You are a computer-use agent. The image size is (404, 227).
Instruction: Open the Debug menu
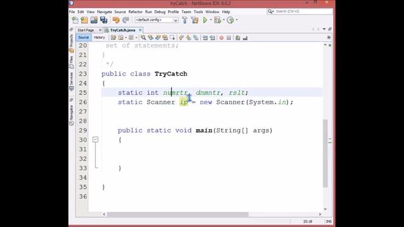pyautogui.click(x=160, y=12)
